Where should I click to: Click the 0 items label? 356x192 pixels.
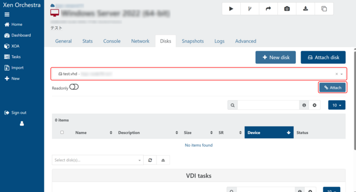pyautogui.click(x=62, y=120)
